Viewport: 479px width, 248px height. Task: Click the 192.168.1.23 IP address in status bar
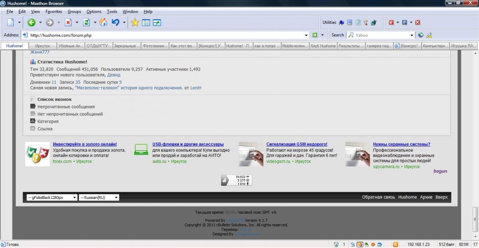(x=419, y=245)
